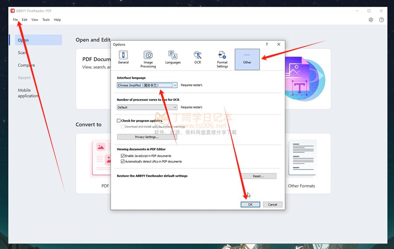Open the General options tab
This screenshot has width=394, height=249.
pyautogui.click(x=123, y=58)
